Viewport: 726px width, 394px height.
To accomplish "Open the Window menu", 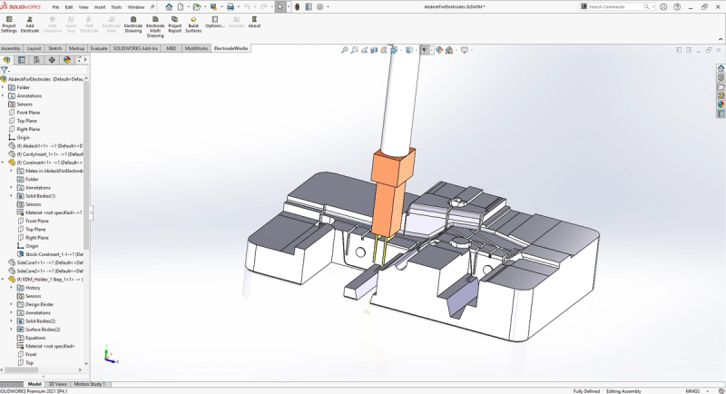I will pos(135,7).
